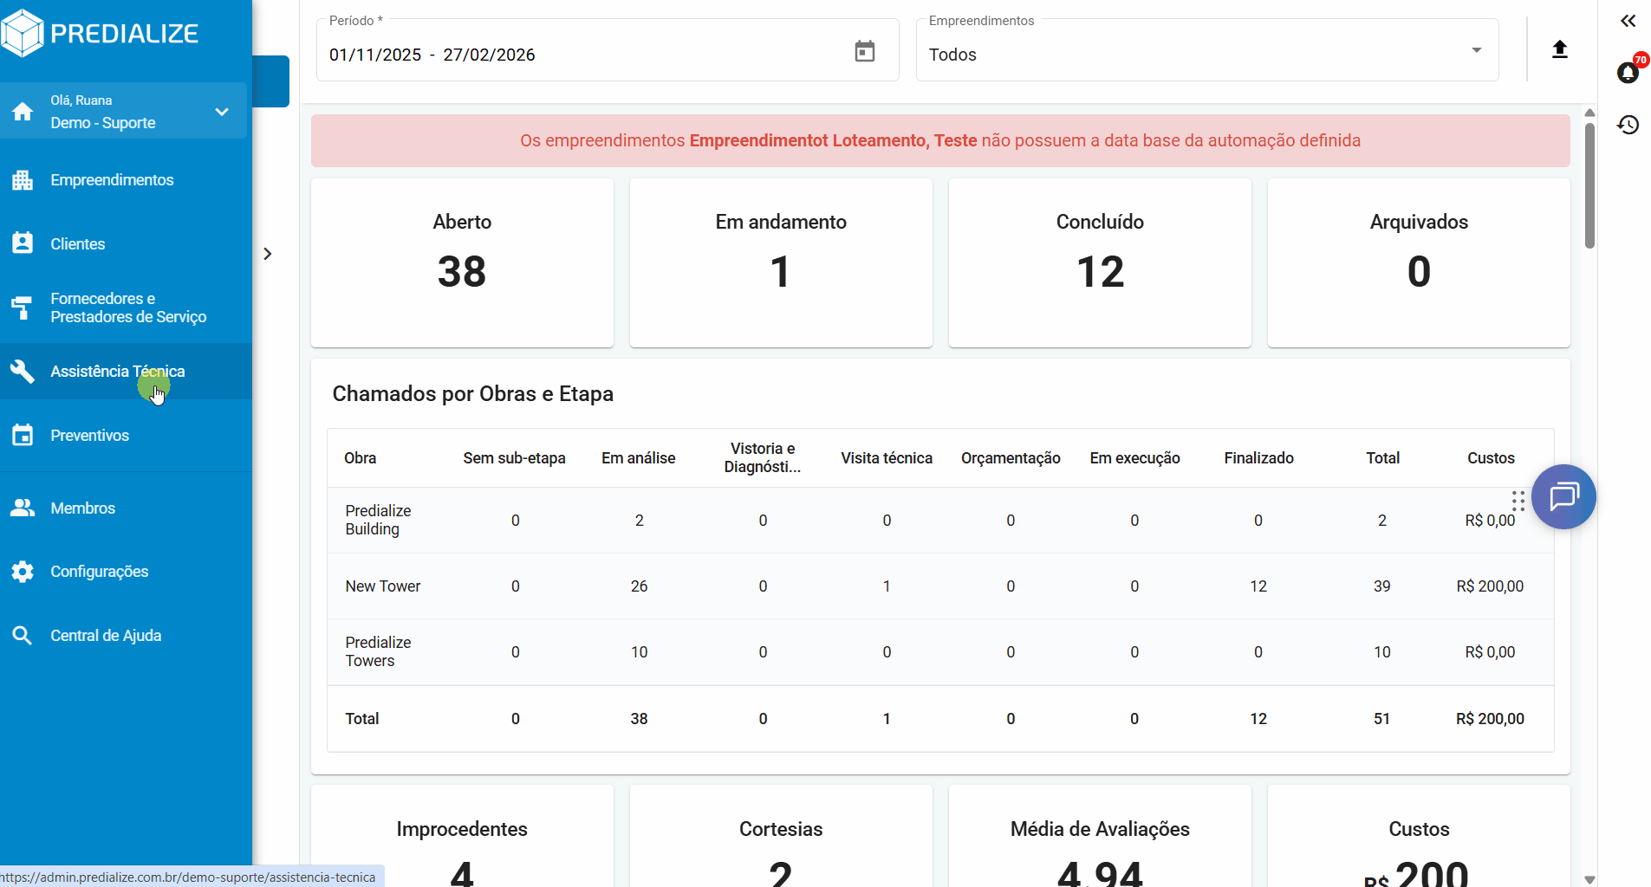
Task: Click the Concluído summary card
Action: [1099, 262]
